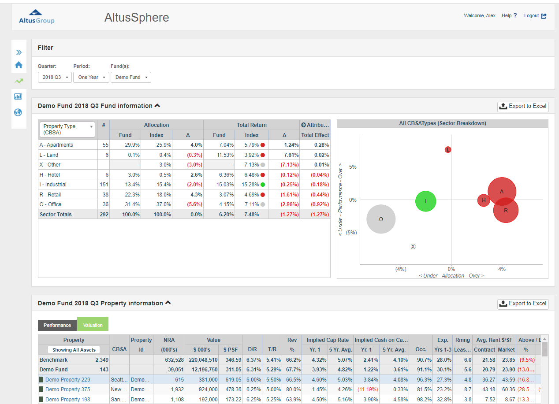
Task: Collapse the Property information section
Action: 168,303
